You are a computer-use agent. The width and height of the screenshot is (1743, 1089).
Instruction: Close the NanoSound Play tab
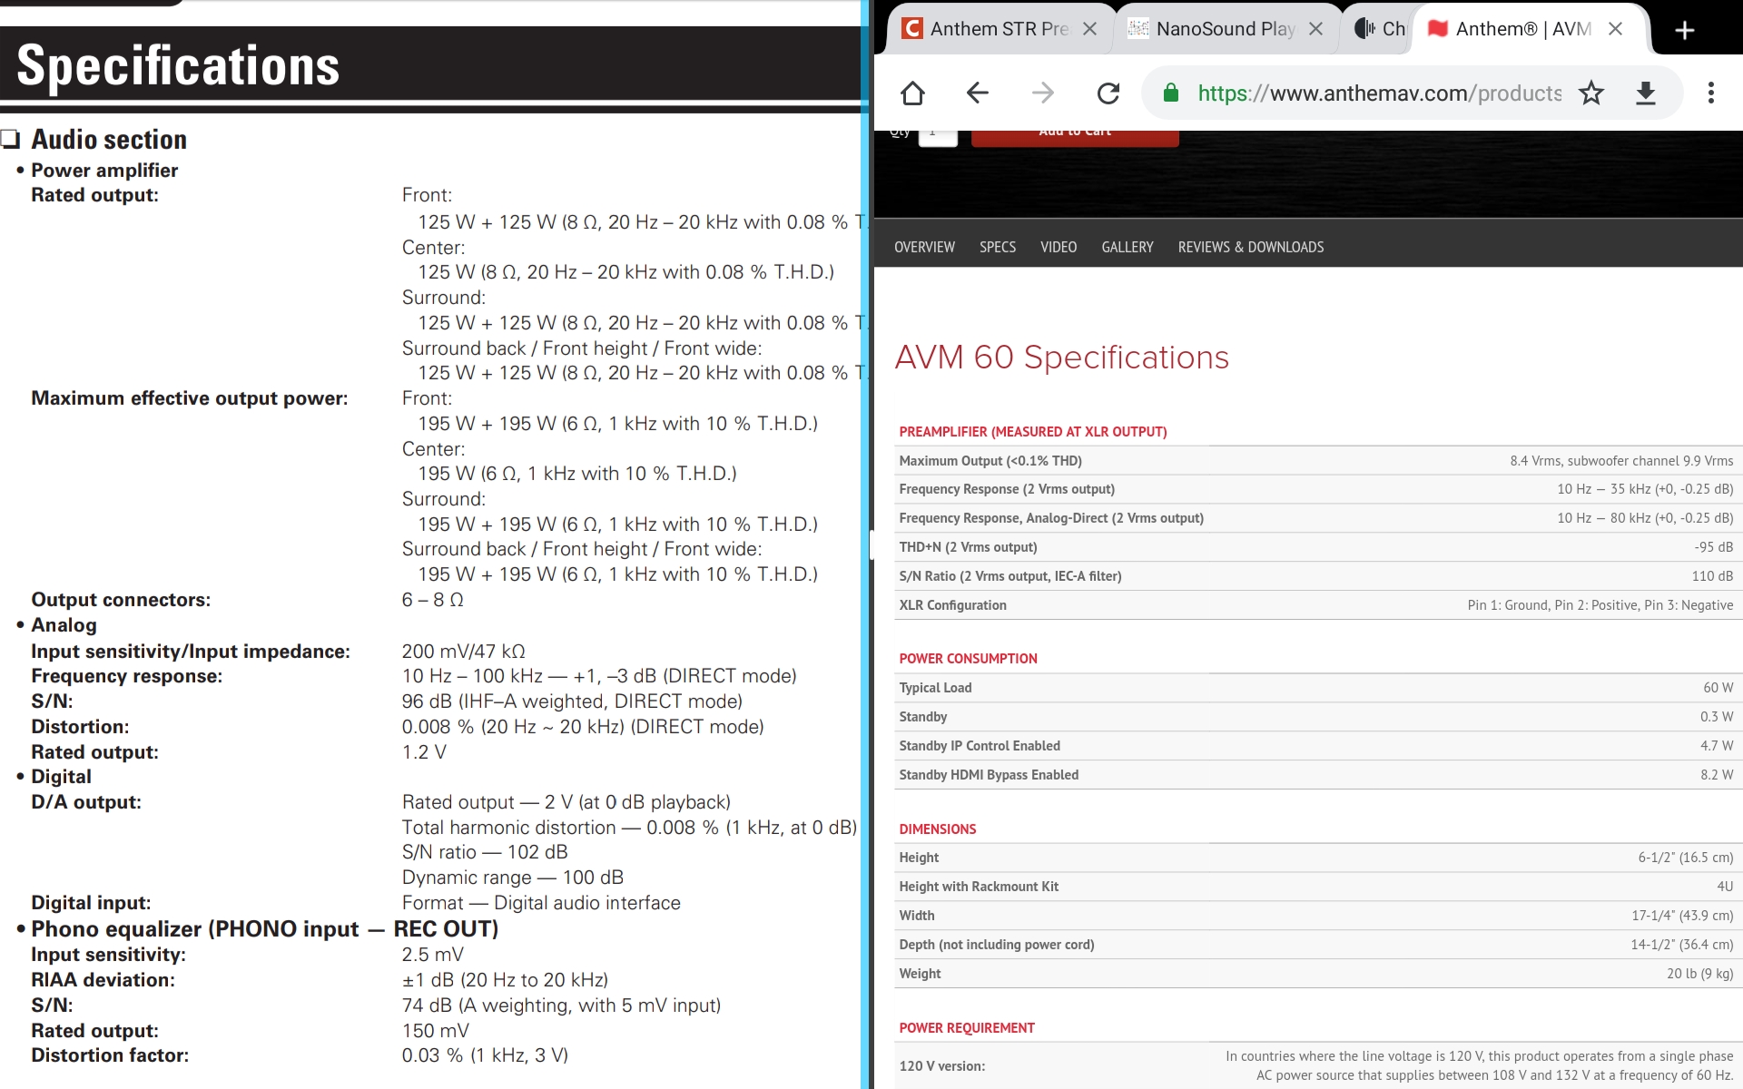pos(1315,29)
